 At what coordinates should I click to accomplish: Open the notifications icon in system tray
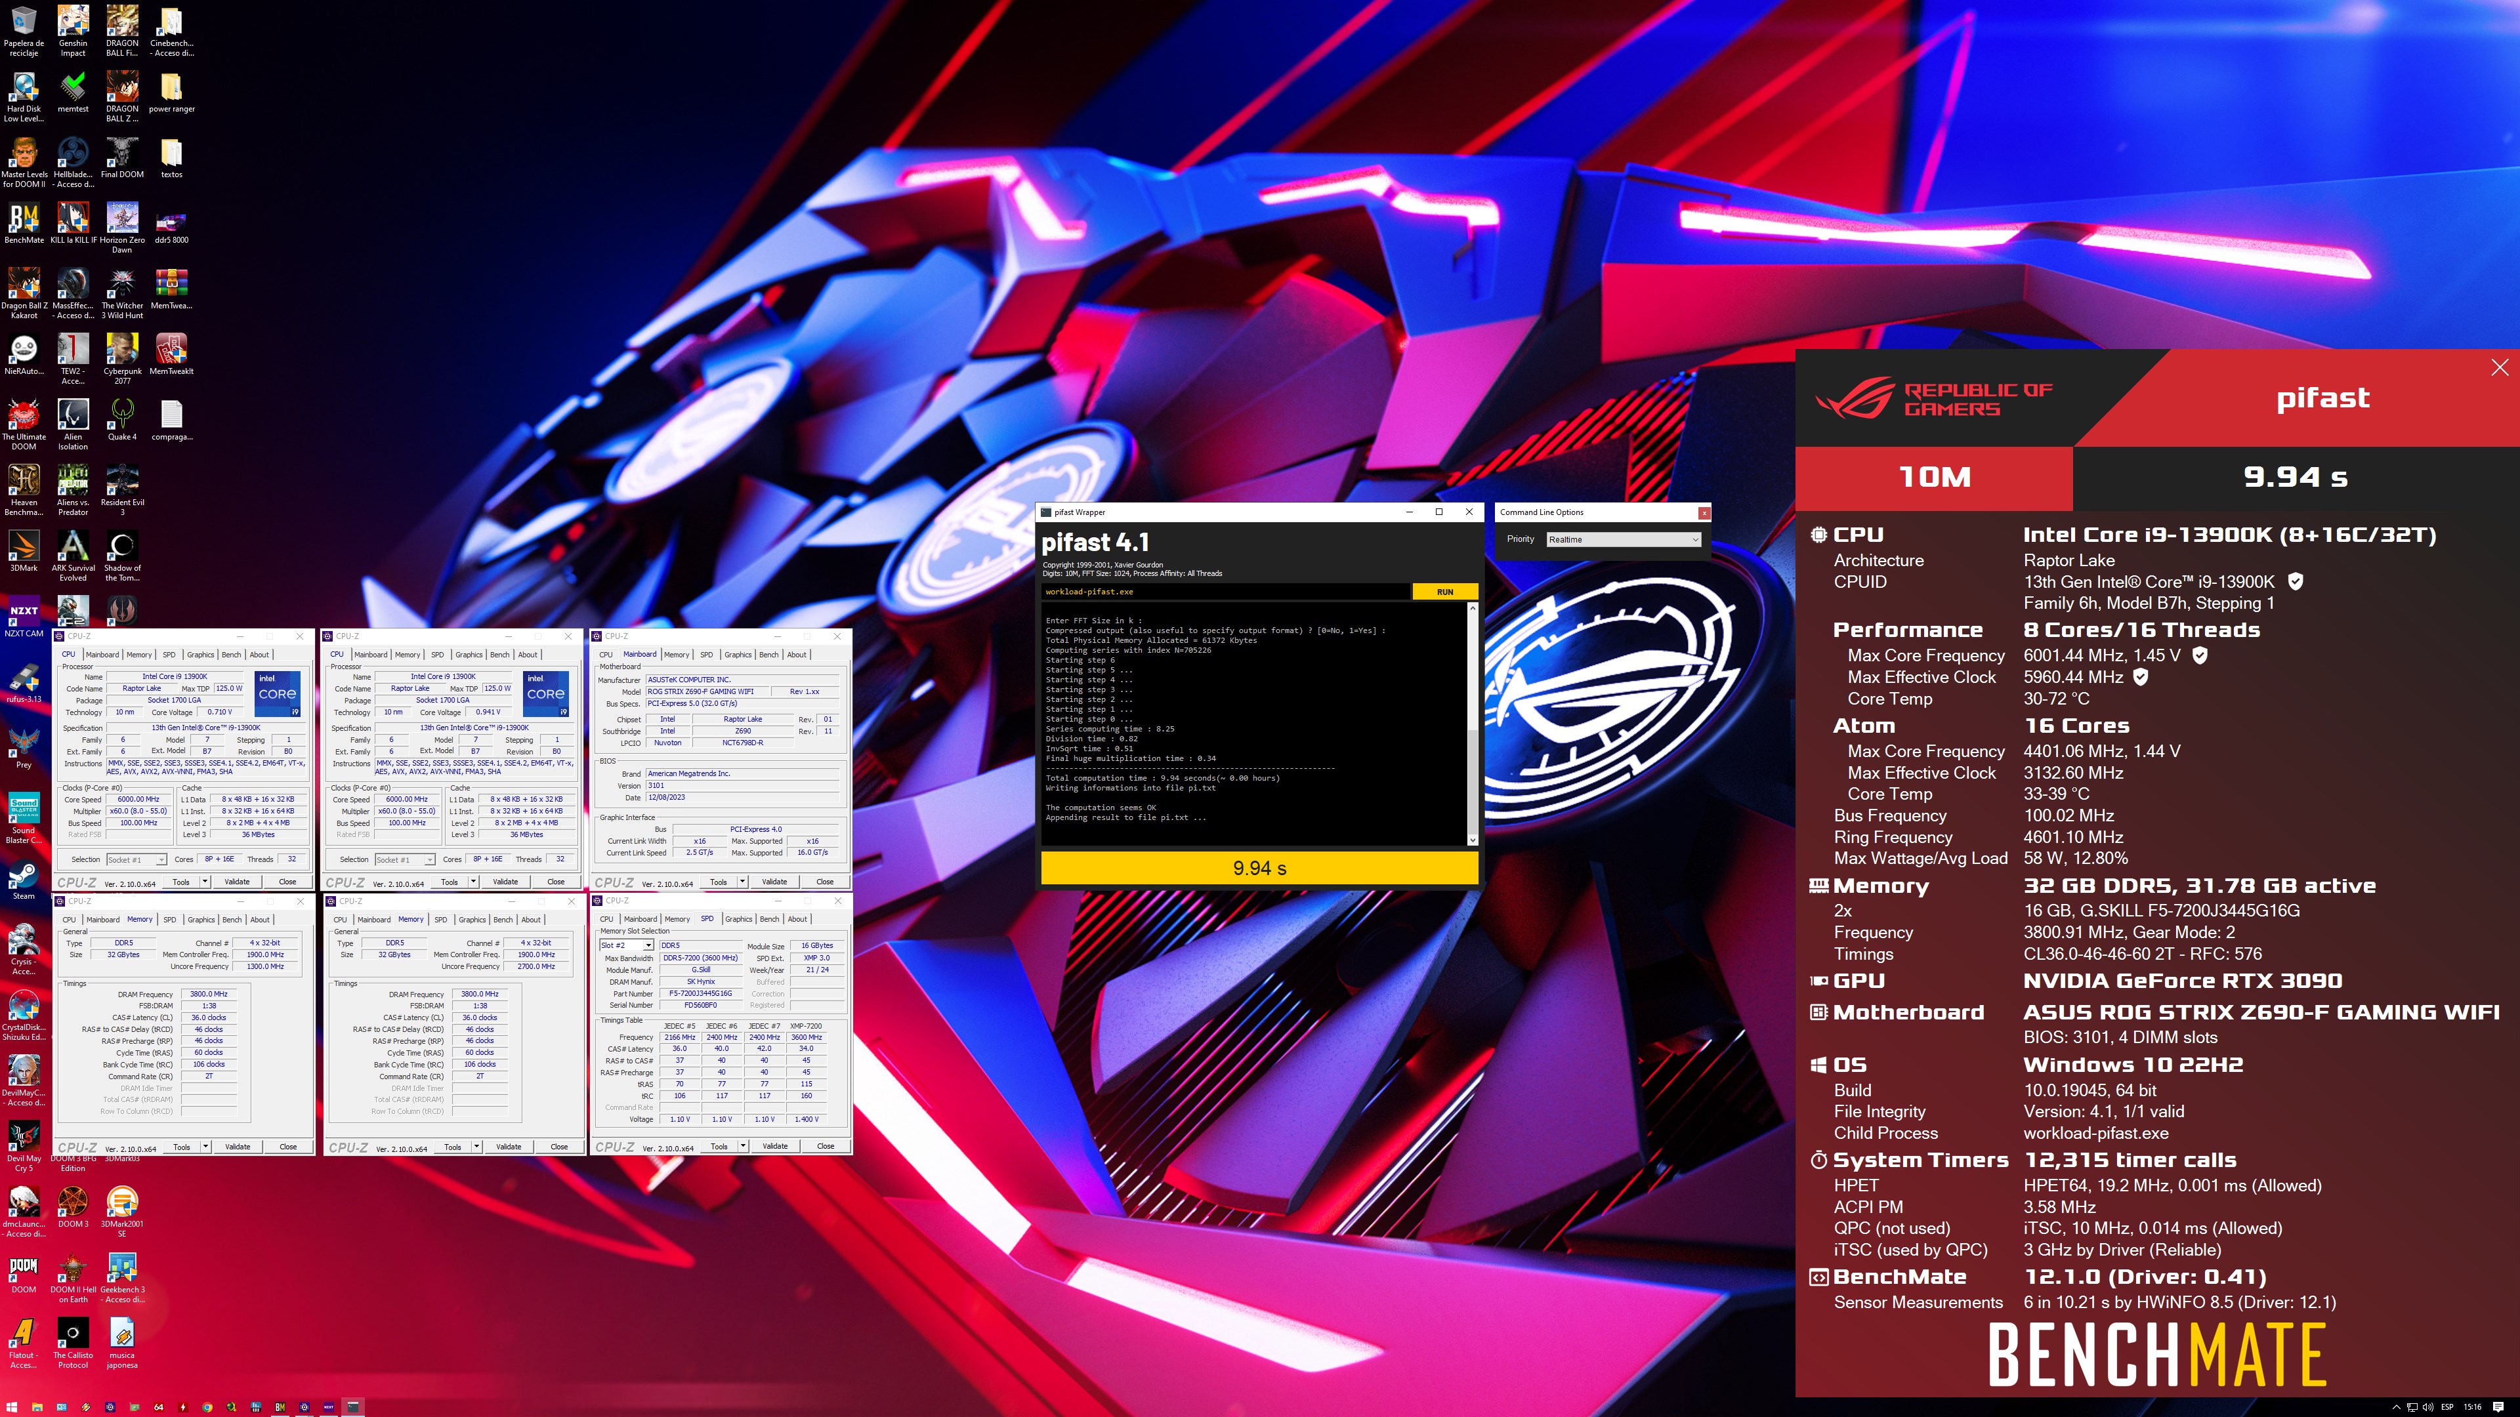pos(2498,1407)
